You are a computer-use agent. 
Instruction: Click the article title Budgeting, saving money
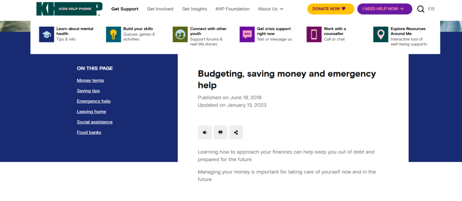(x=286, y=79)
